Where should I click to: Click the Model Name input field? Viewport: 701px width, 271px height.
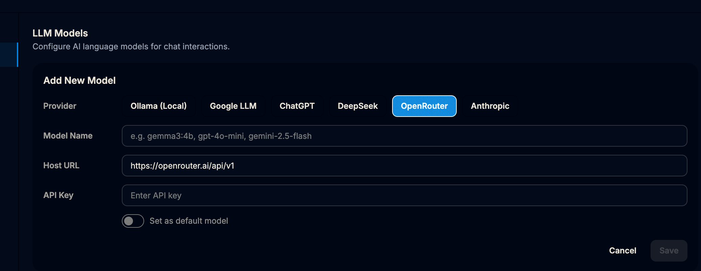click(x=404, y=136)
